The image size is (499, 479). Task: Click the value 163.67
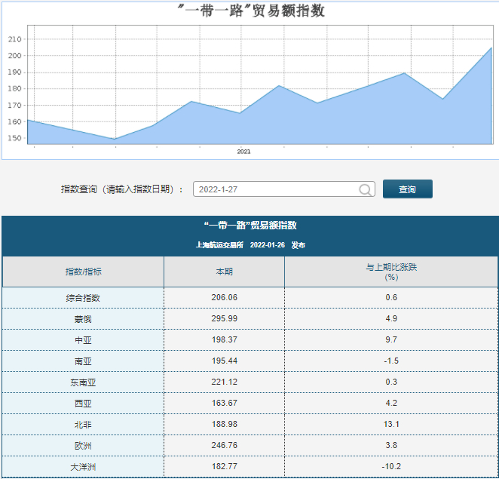[225, 403]
